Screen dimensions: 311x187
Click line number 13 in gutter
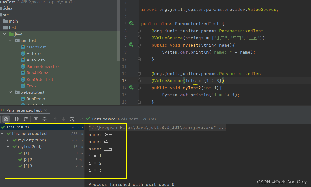pos(124,81)
